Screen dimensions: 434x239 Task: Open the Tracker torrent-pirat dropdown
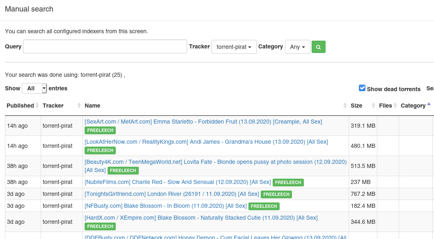234,47
